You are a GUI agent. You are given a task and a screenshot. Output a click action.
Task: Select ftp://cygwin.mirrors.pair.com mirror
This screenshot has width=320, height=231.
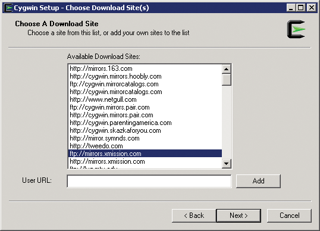pos(145,107)
